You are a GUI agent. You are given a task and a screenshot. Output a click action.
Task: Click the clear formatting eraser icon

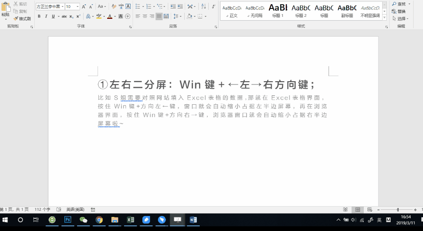tap(113, 7)
